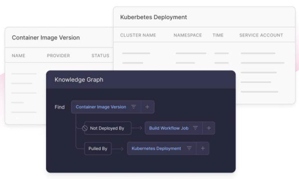Image resolution: width=299 pixels, height=179 pixels.
Task: Click filter icon on Kubernetes Deployment node
Action: [x=189, y=148]
